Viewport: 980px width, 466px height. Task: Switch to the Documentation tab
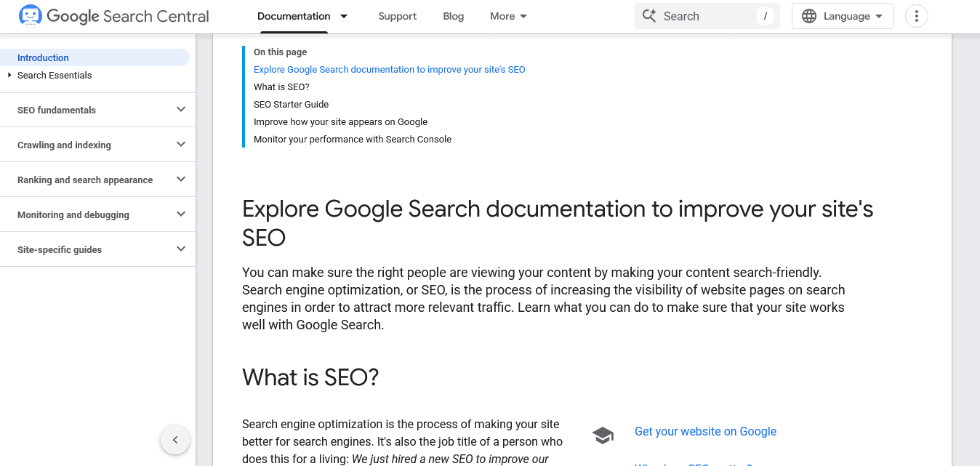click(294, 16)
